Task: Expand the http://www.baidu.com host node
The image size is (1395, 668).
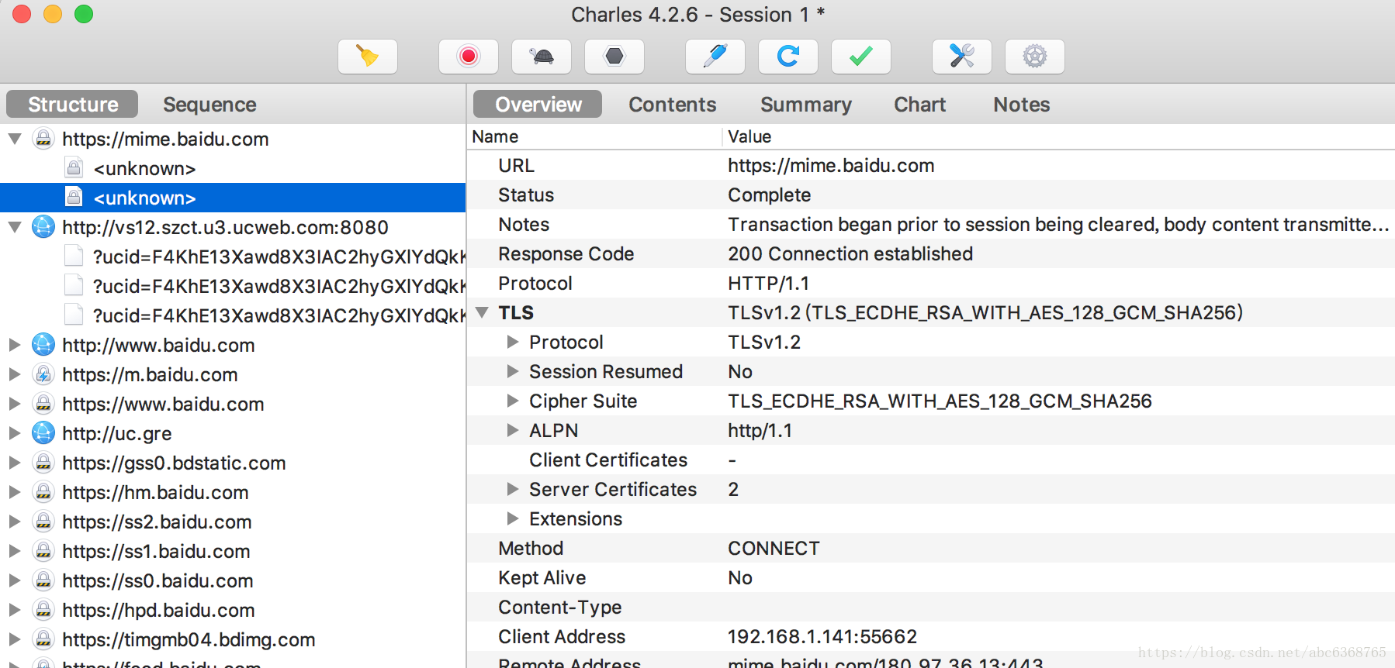Action: pos(15,345)
